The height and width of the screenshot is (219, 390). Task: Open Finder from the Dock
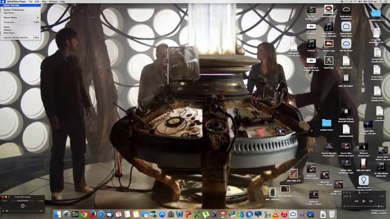click(x=57, y=214)
